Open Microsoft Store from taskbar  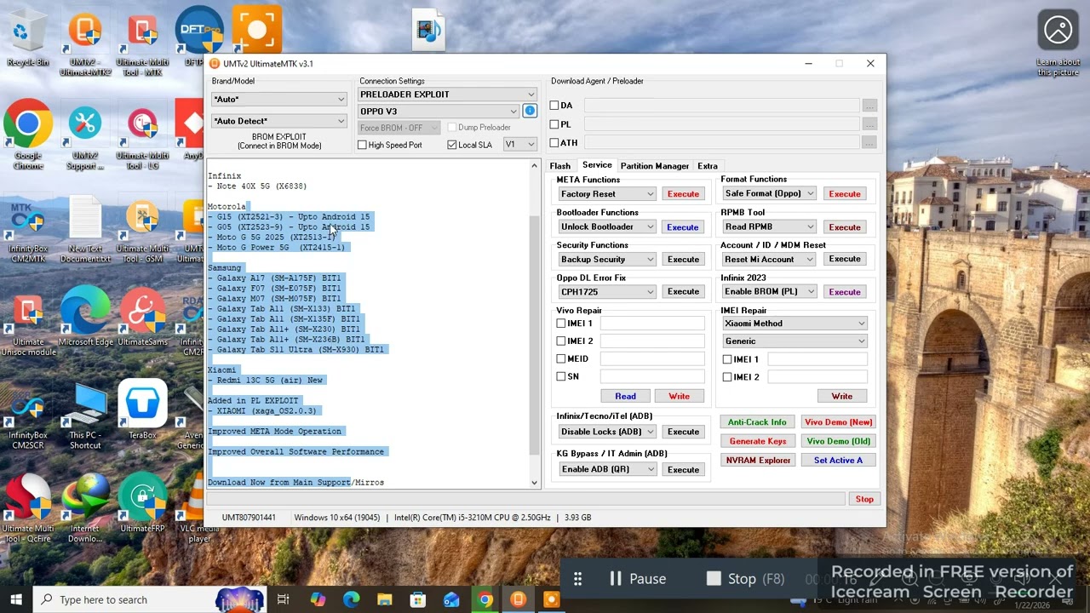point(417,599)
